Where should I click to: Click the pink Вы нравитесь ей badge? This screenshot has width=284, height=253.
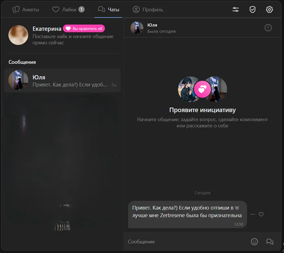84,28
